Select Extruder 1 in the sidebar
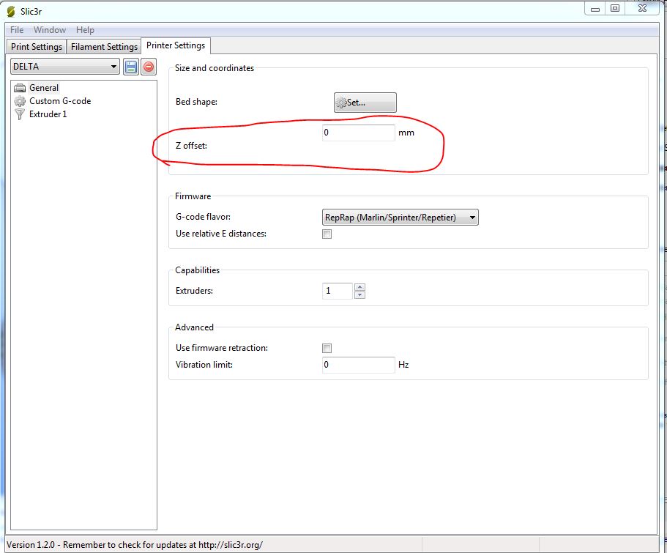Screen dimensions: 667x553 pyautogui.click(x=48, y=114)
